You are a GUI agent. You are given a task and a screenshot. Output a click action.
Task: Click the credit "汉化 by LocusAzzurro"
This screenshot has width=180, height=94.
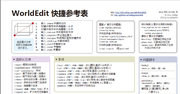point(169,17)
